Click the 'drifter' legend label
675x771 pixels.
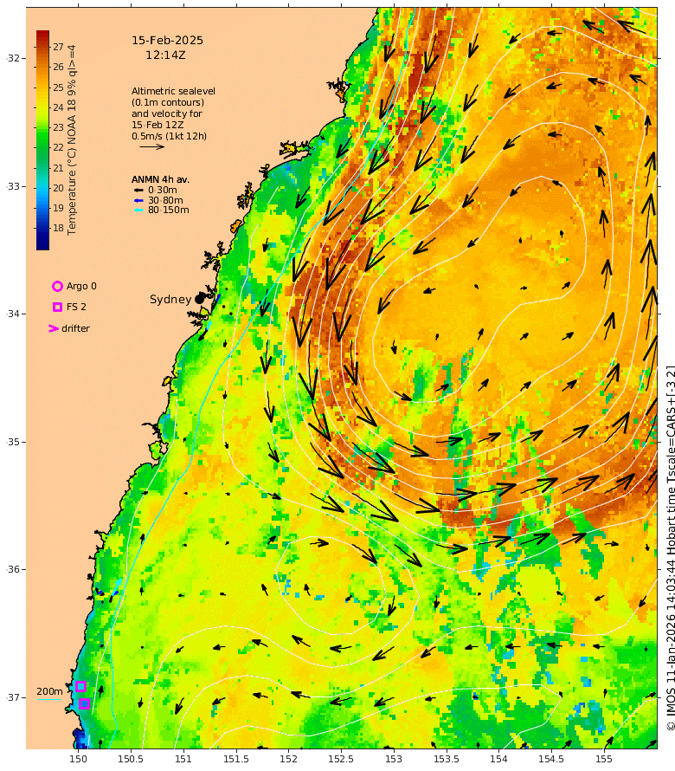(75, 328)
